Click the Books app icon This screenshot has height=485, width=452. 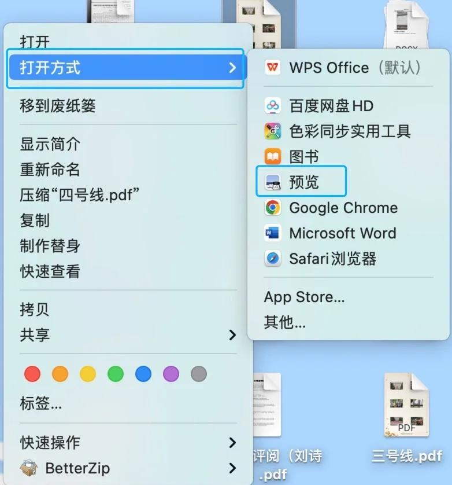click(x=273, y=157)
